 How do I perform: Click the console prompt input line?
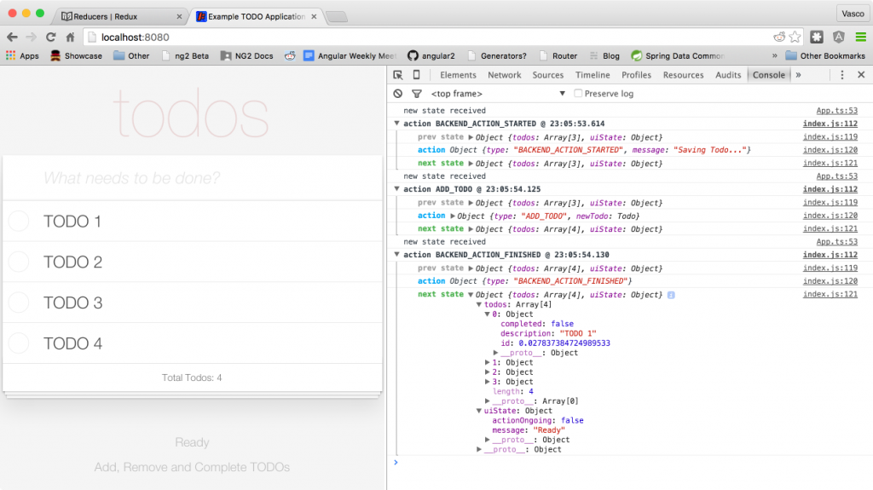[x=629, y=462]
